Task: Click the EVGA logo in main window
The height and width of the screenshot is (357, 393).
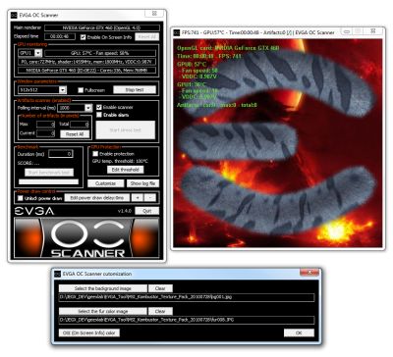Action: point(34,211)
